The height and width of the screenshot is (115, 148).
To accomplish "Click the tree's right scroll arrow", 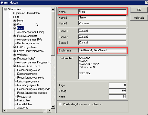I will click(x=49, y=110).
